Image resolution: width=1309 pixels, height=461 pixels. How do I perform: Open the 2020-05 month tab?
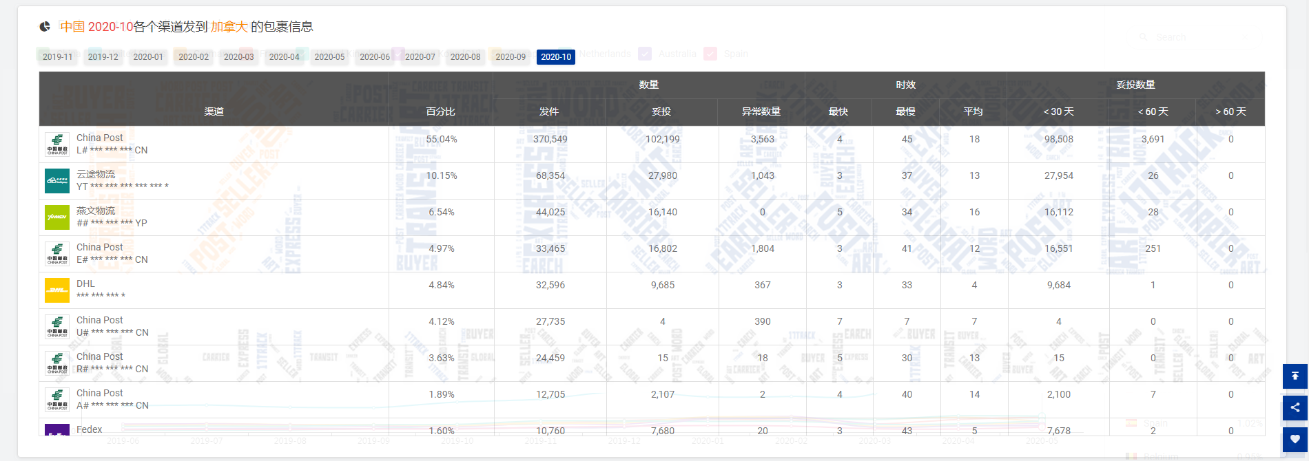[x=329, y=57]
